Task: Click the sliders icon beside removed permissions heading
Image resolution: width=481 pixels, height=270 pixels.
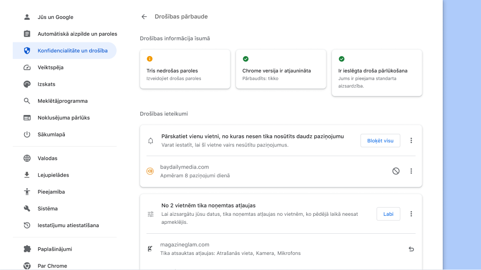Action: pos(151,214)
